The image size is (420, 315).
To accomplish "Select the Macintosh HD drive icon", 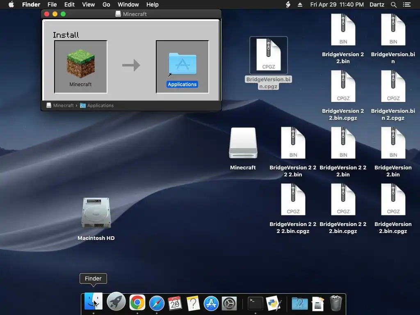I will 96,213.
